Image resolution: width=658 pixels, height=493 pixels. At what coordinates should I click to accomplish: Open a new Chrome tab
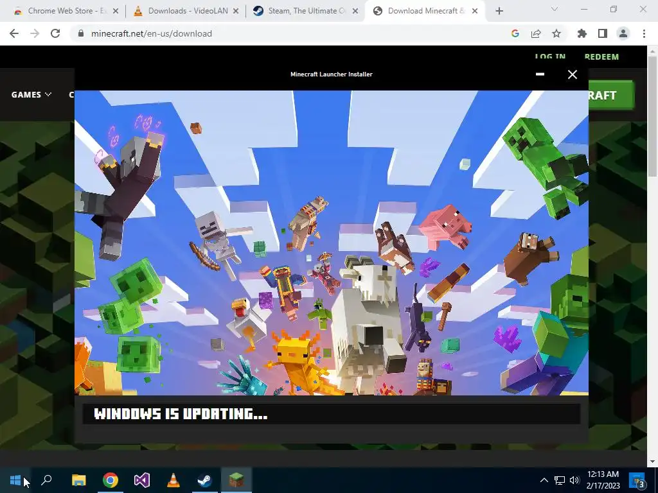tap(499, 11)
